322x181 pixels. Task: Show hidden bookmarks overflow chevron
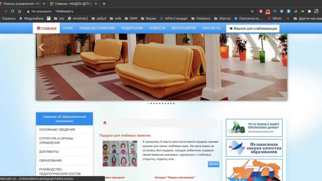tap(288, 18)
